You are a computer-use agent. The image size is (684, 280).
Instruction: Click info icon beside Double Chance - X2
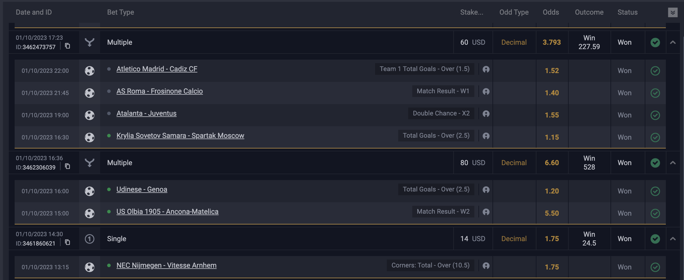(486, 114)
